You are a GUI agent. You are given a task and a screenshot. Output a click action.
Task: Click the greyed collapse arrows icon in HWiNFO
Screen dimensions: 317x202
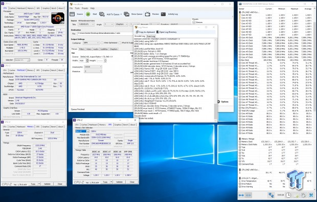(248, 195)
